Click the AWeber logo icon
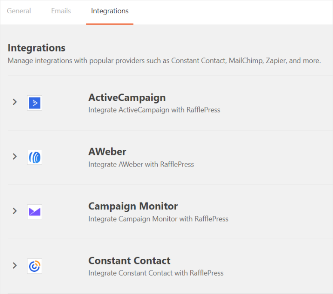This screenshot has width=333, height=294. 35,157
